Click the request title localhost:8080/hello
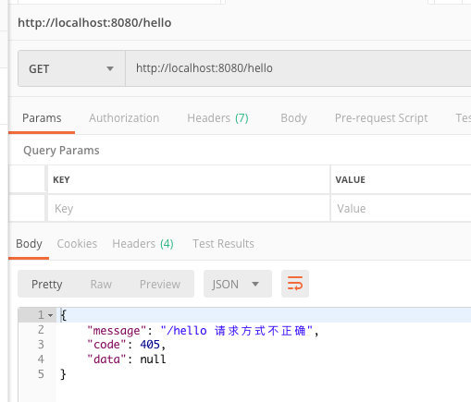Viewport: 471px width, 402px height. [x=94, y=23]
